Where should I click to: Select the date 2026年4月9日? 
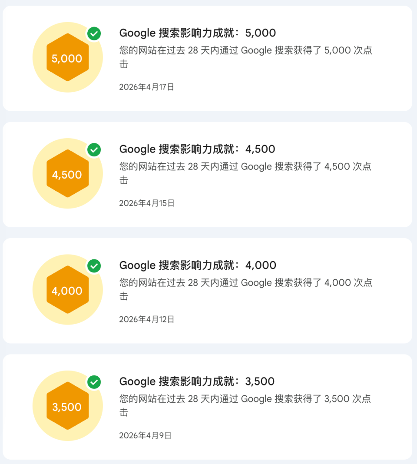tap(146, 436)
